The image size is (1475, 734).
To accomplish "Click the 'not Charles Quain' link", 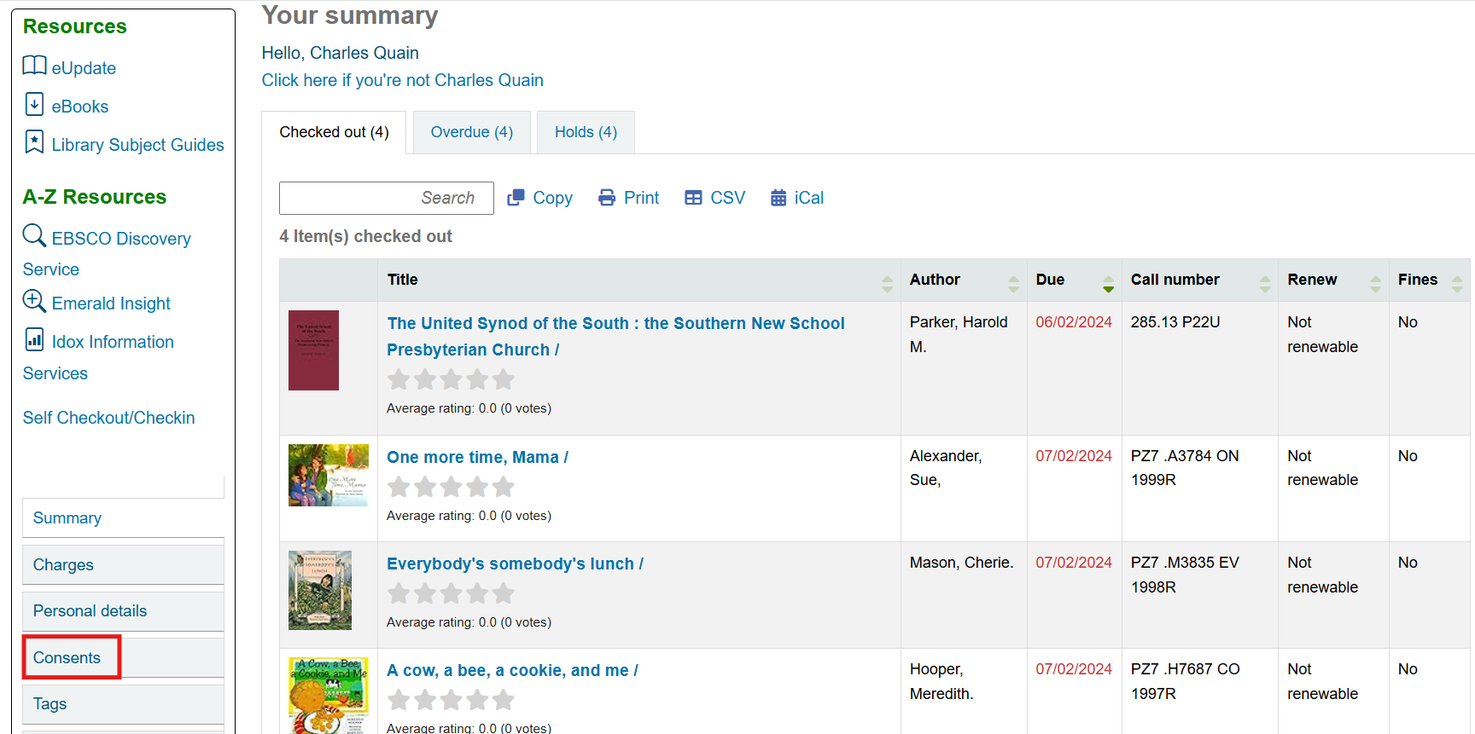I will (402, 80).
